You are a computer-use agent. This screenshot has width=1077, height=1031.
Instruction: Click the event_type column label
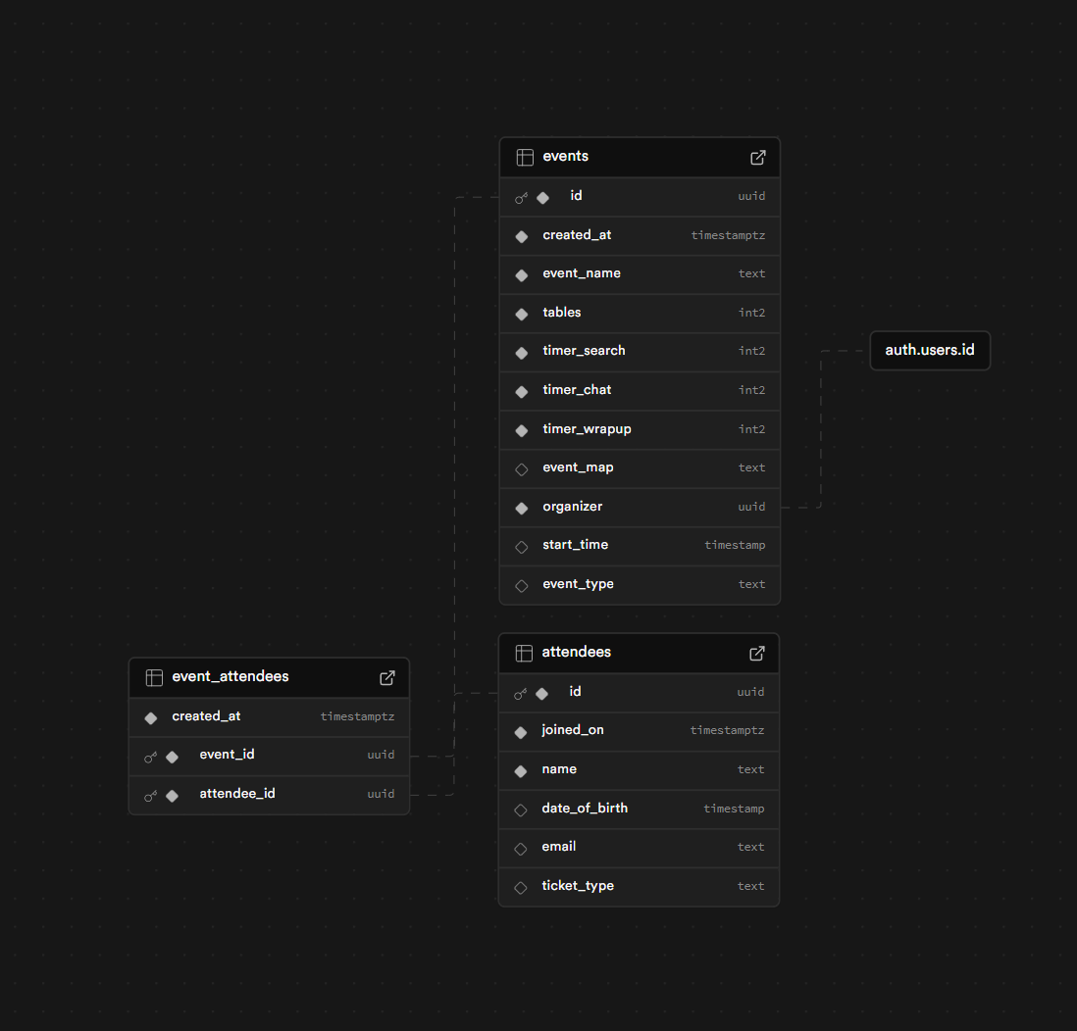click(x=579, y=584)
